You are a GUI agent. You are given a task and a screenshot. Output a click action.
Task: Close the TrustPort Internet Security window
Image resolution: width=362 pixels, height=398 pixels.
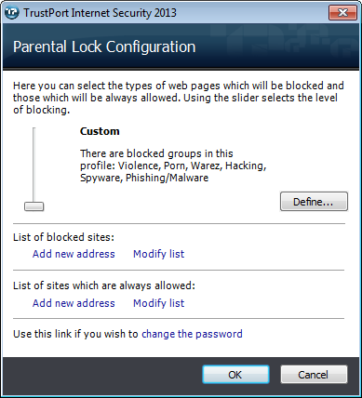[x=342, y=13]
